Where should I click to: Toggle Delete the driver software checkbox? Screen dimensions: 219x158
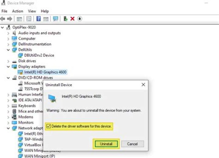click(x=48, y=126)
